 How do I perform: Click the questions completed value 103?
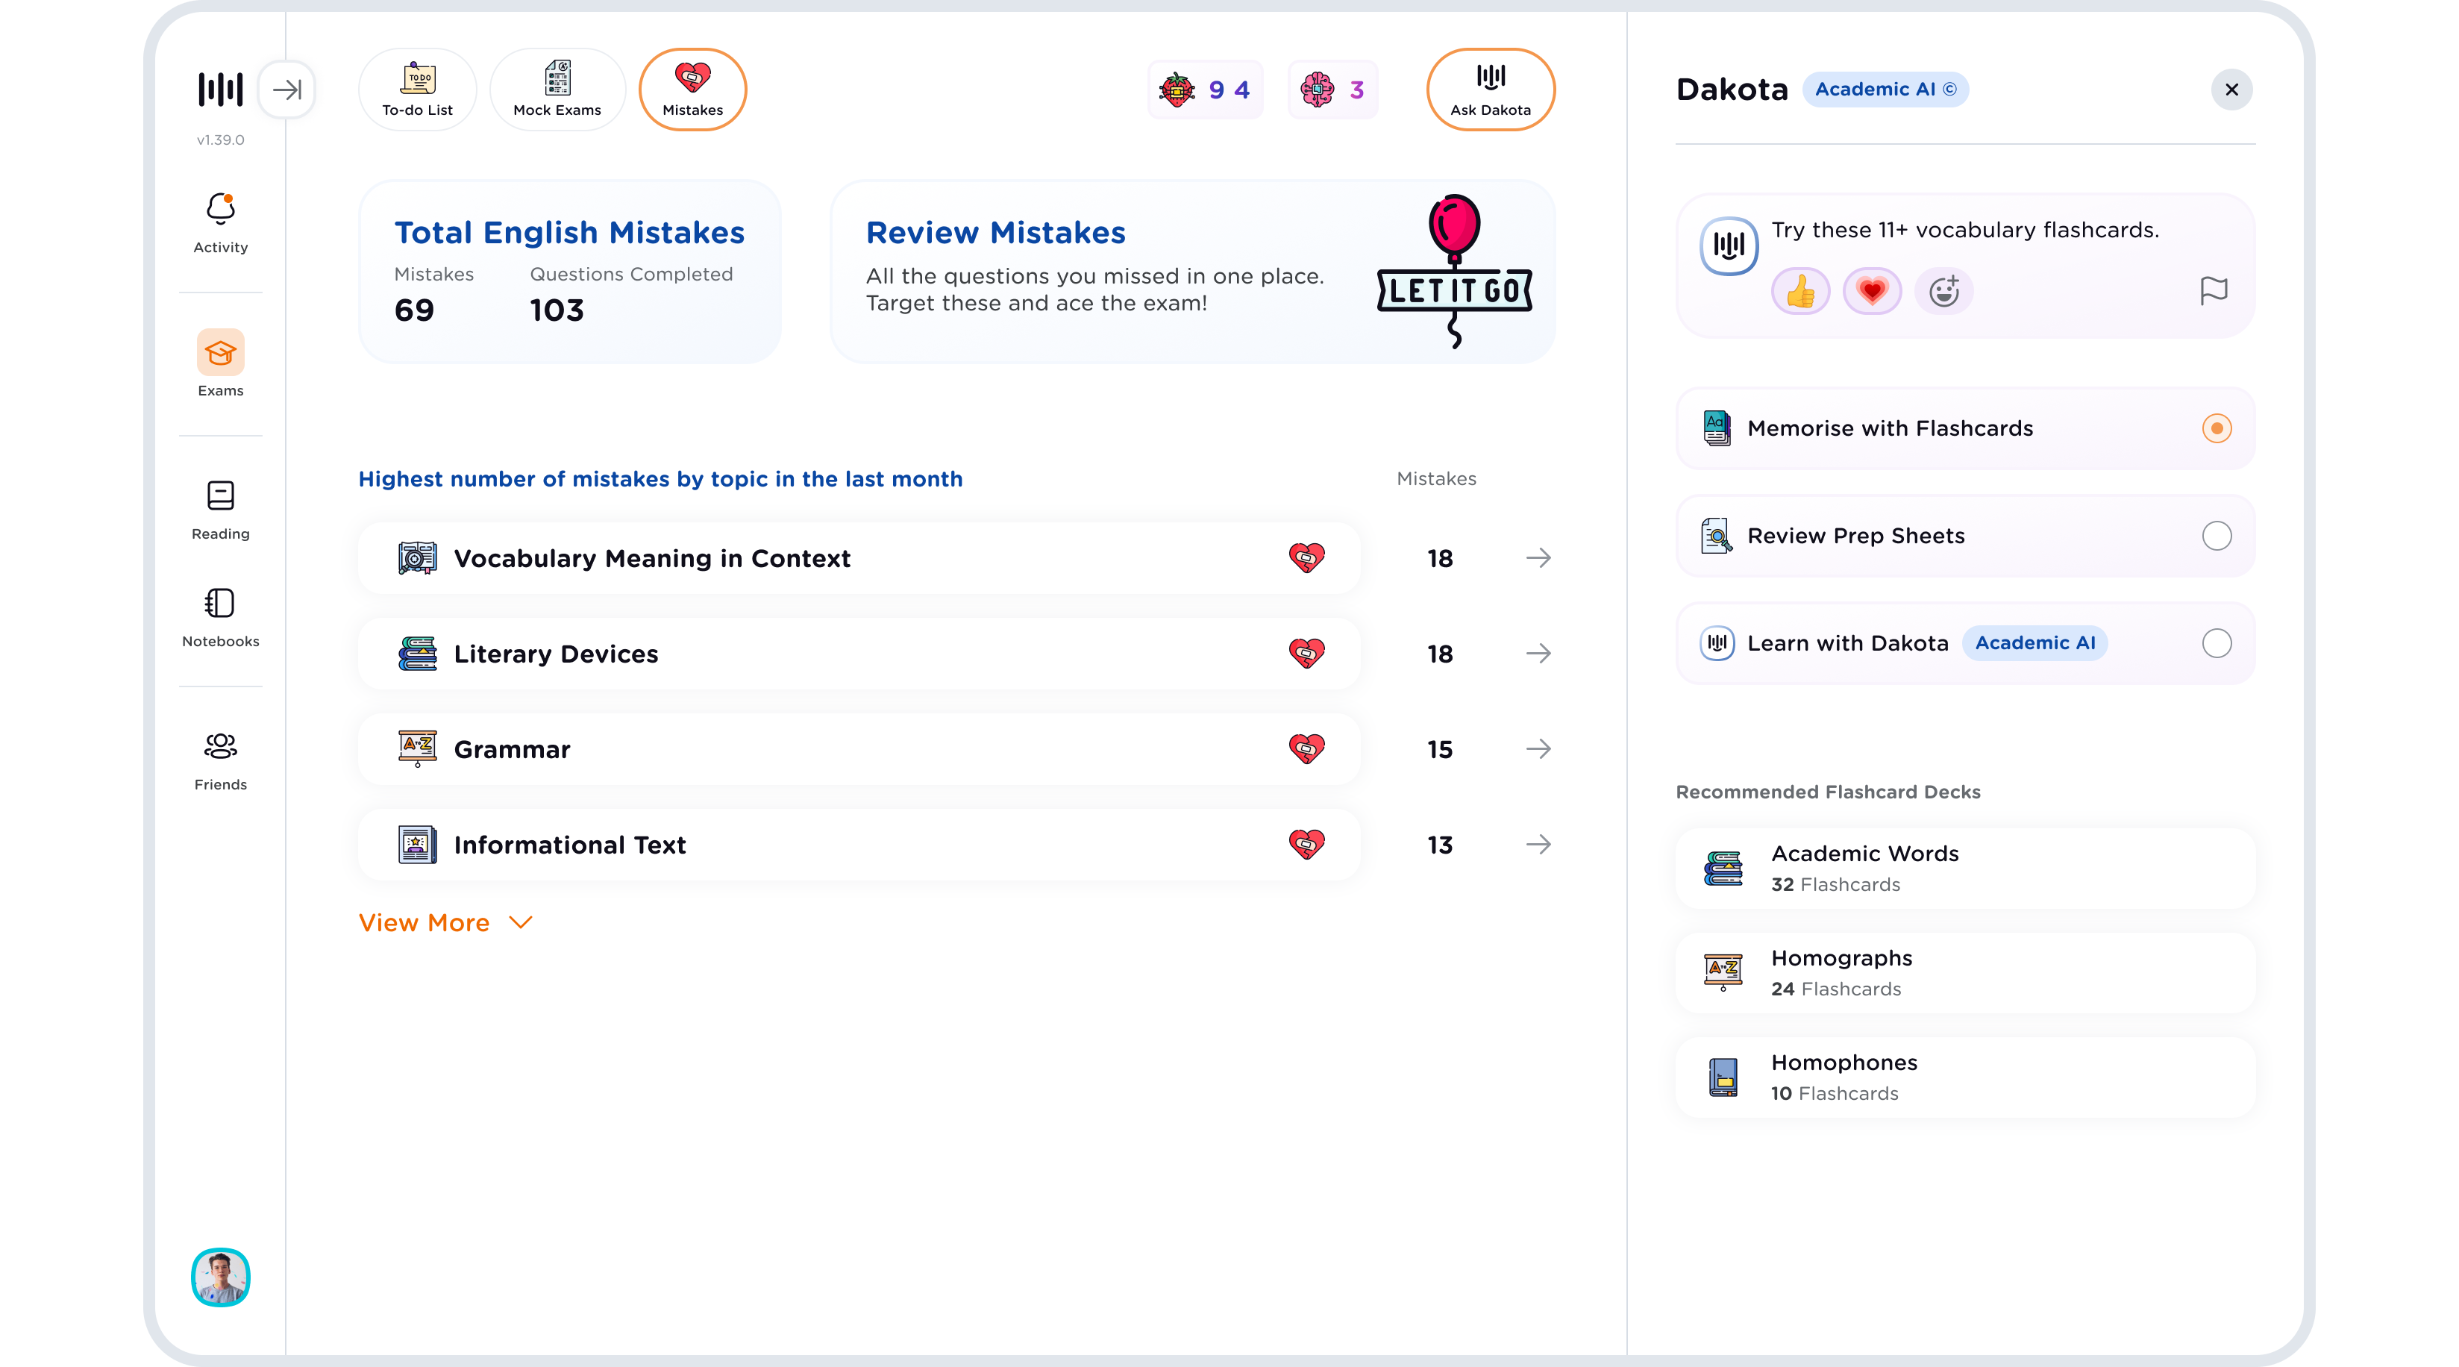tap(557, 310)
